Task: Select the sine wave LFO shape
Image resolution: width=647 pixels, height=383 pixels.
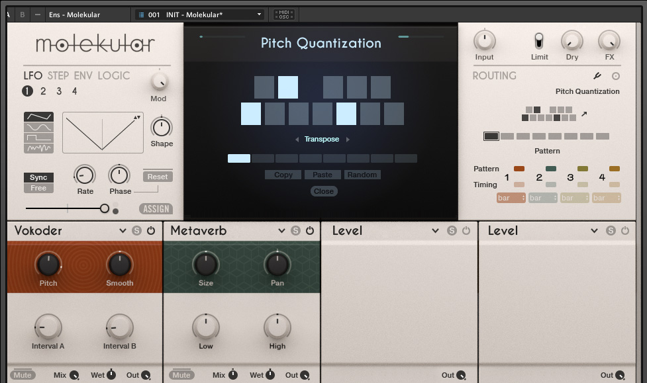Action: pos(39,127)
